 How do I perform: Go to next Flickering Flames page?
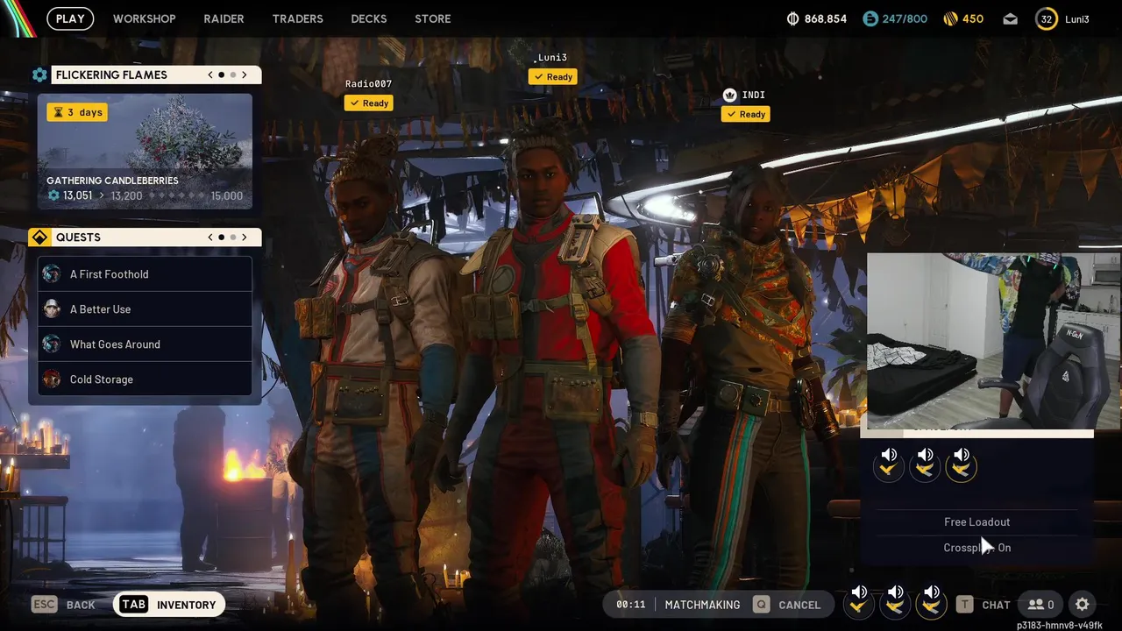(x=245, y=74)
